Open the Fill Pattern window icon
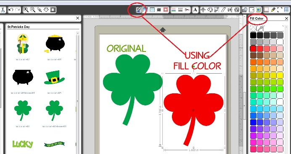 point(152,10)
